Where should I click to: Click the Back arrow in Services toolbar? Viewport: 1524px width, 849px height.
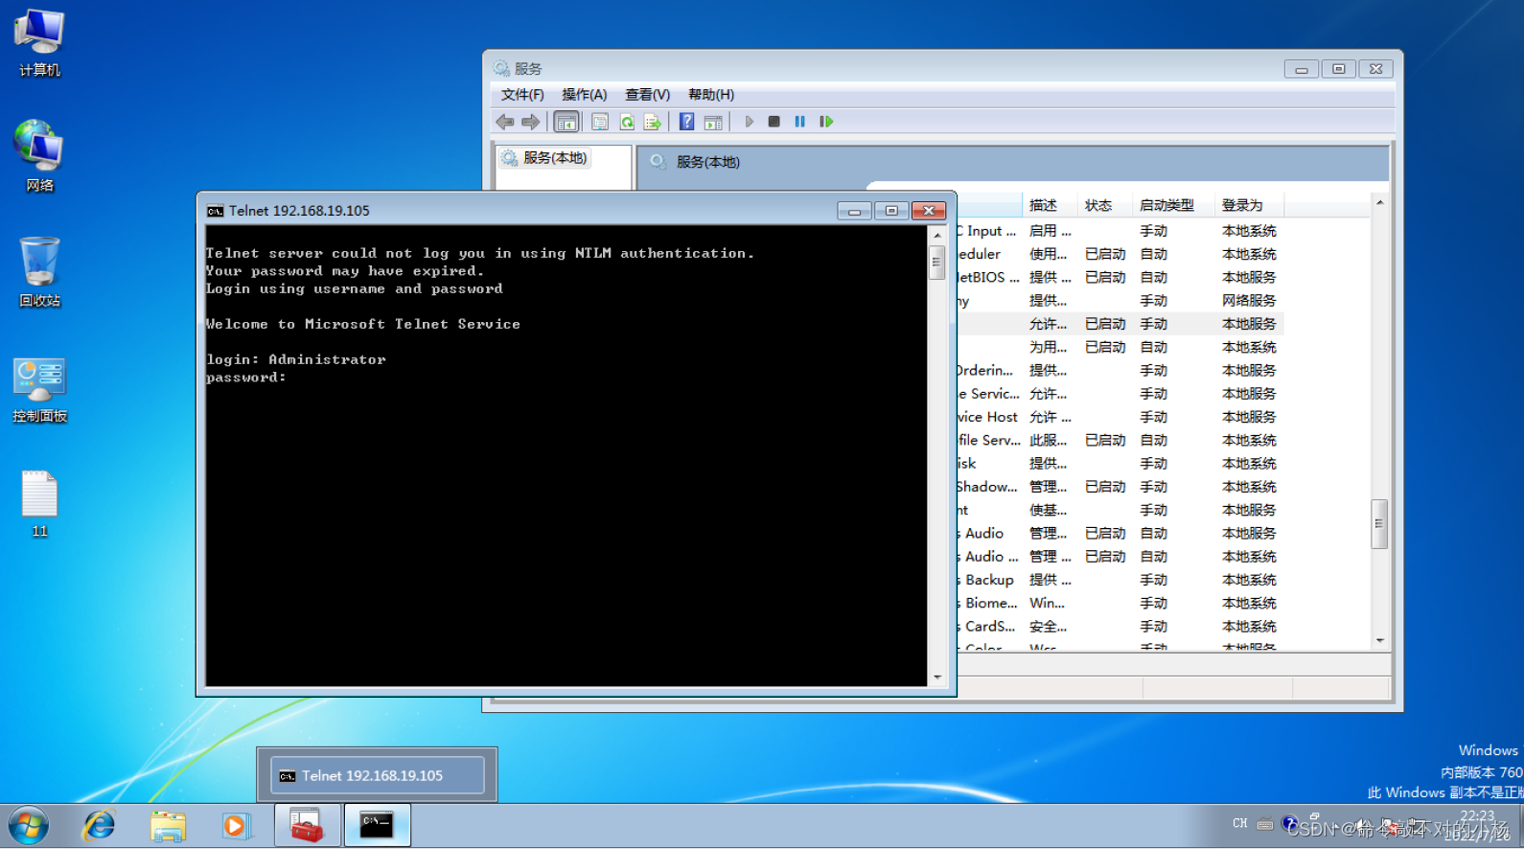pos(505,122)
